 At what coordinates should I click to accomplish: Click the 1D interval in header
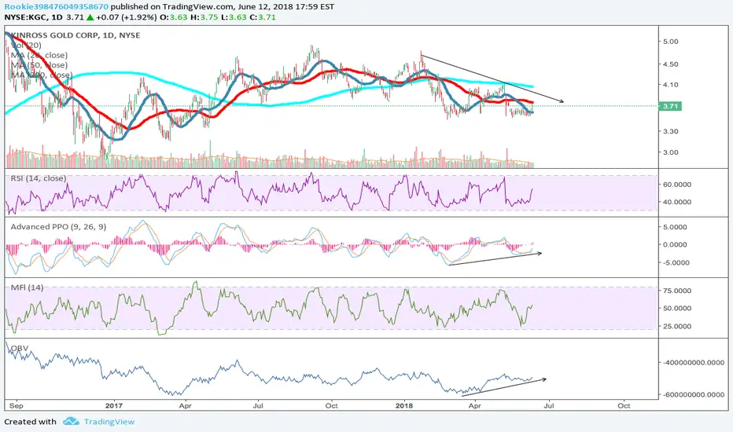57,17
